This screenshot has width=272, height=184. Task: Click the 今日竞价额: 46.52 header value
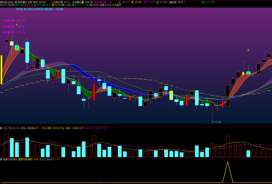[60, 2]
